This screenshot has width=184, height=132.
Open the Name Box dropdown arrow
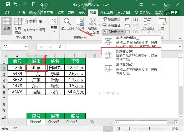(x=26, y=47)
